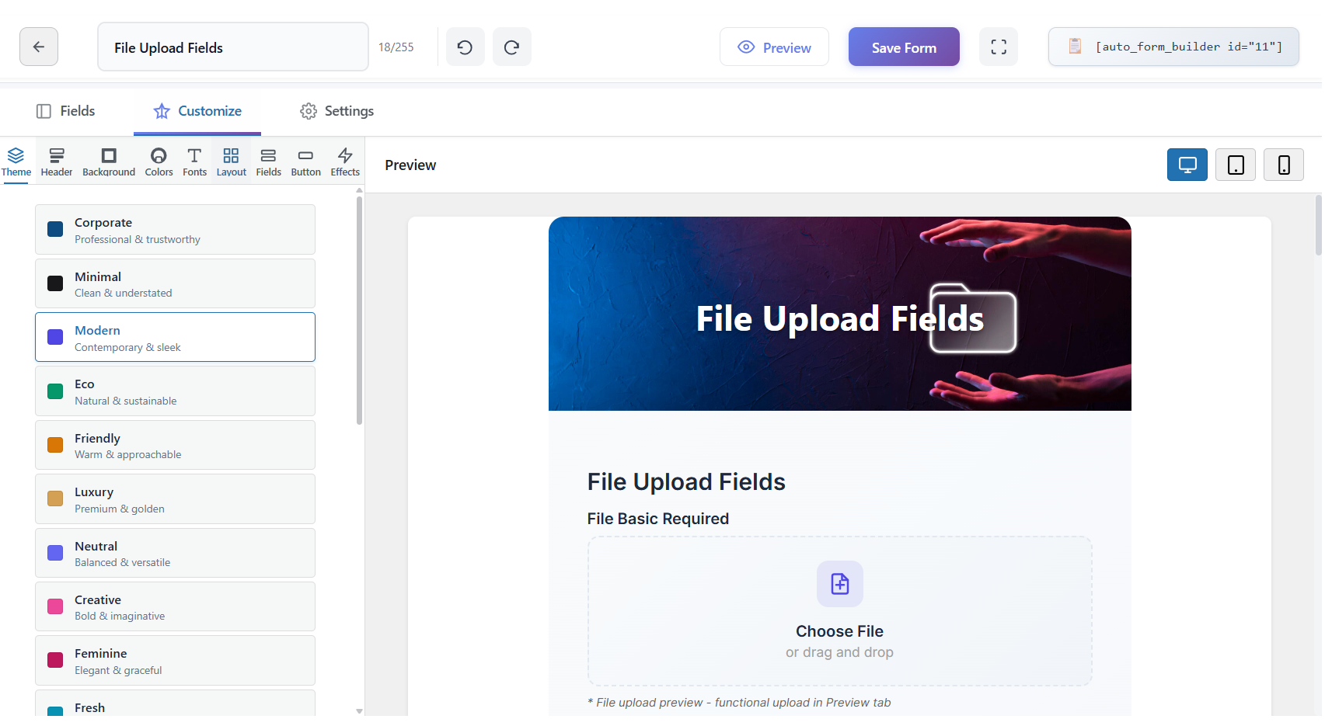This screenshot has height=726, width=1325.
Task: Click the 'File Basic Required' label
Action: (x=657, y=519)
